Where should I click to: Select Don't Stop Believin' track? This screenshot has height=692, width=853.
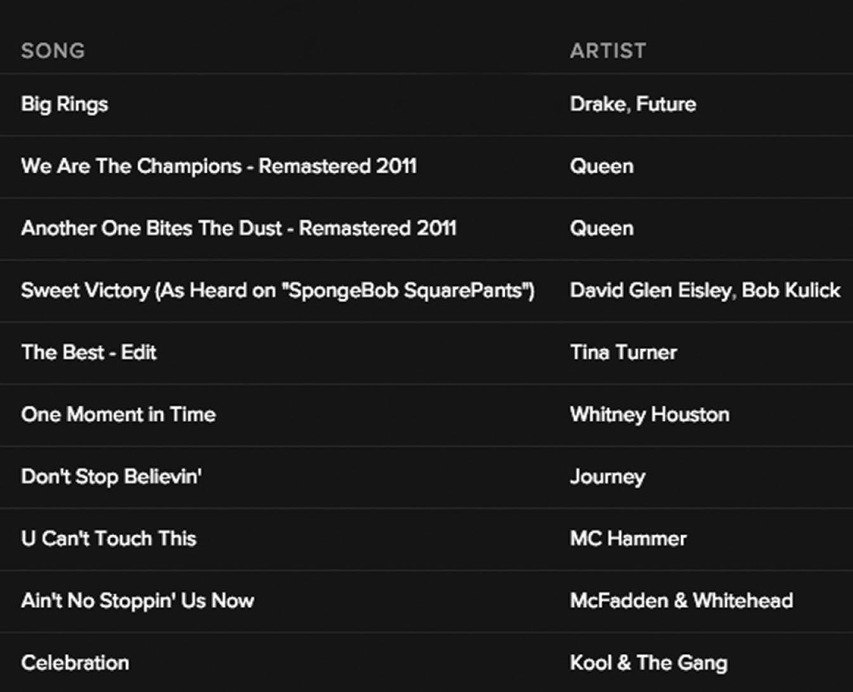[112, 477]
